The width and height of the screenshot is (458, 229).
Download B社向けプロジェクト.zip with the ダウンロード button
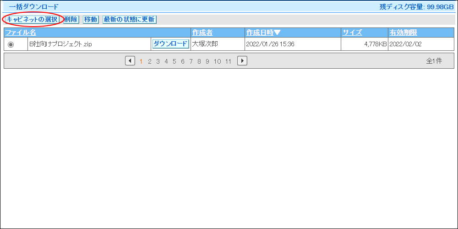[x=170, y=44]
